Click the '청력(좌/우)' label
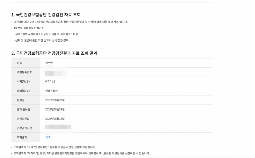 23,91
